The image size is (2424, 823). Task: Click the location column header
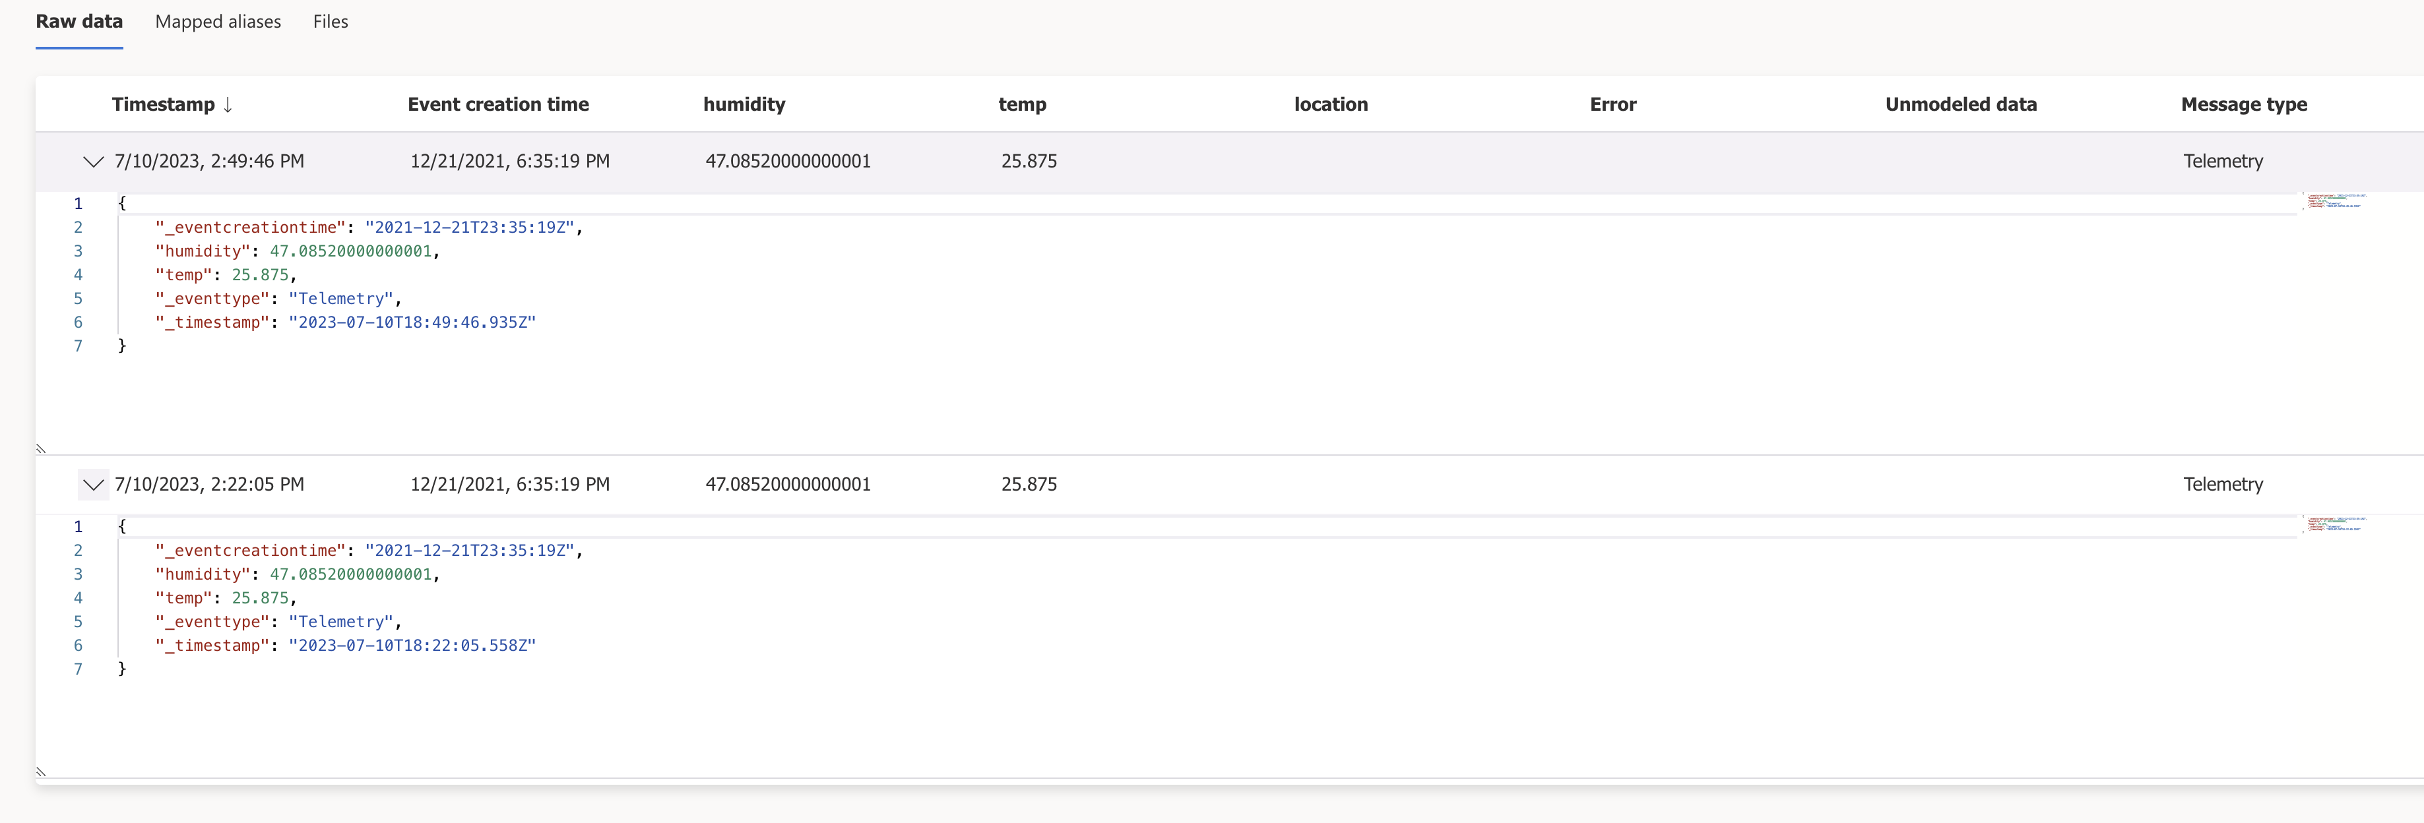1331,104
